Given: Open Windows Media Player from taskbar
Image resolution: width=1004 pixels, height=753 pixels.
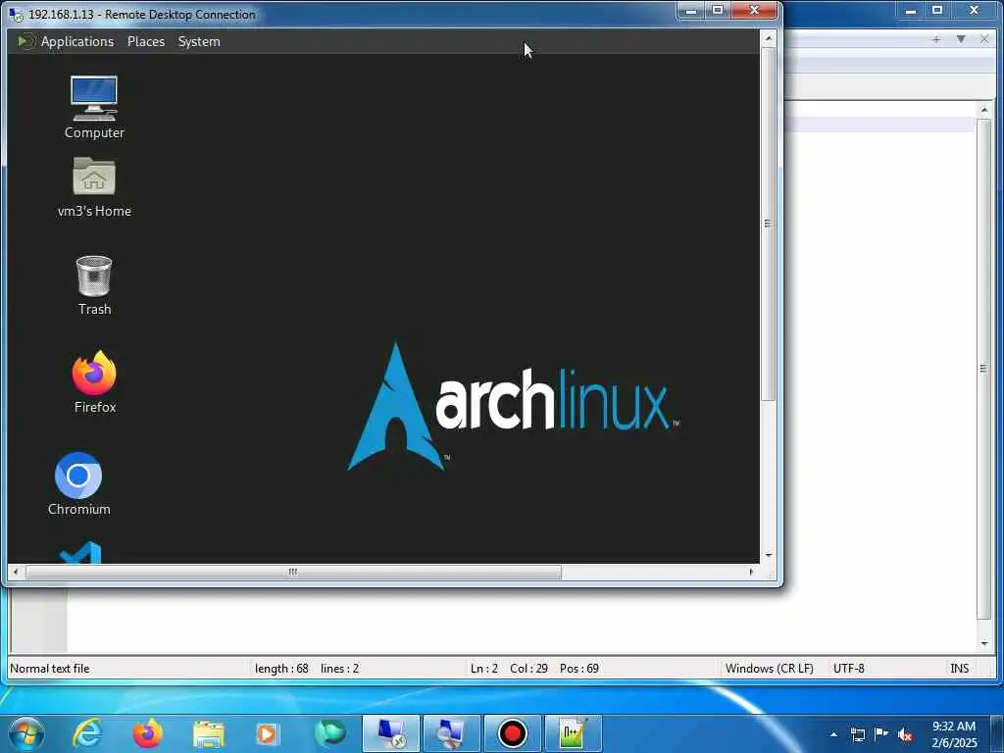Looking at the screenshot, I should point(267,733).
